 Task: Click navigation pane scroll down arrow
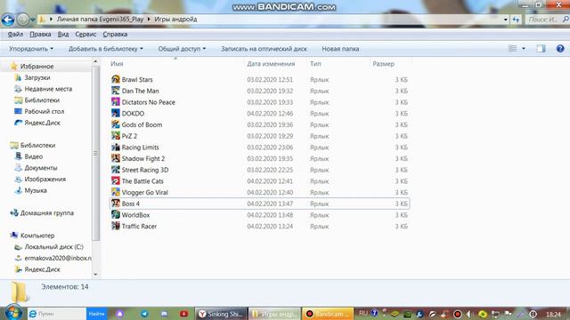coord(95,275)
